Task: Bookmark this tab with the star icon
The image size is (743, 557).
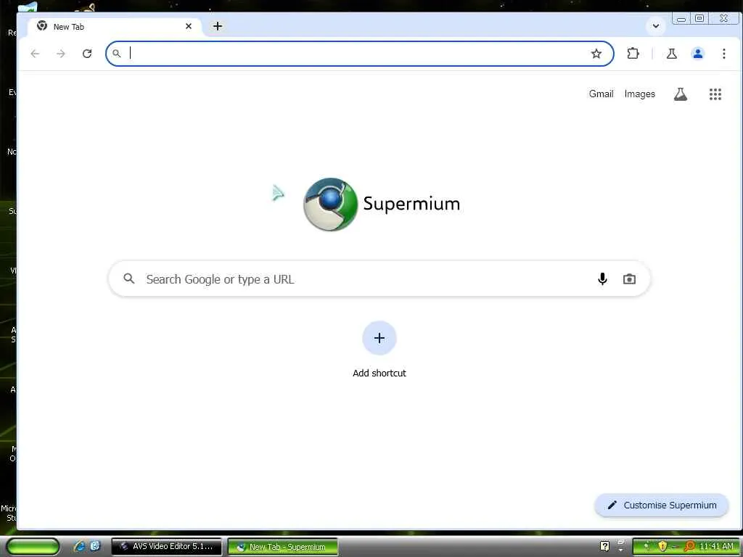Action: 596,54
